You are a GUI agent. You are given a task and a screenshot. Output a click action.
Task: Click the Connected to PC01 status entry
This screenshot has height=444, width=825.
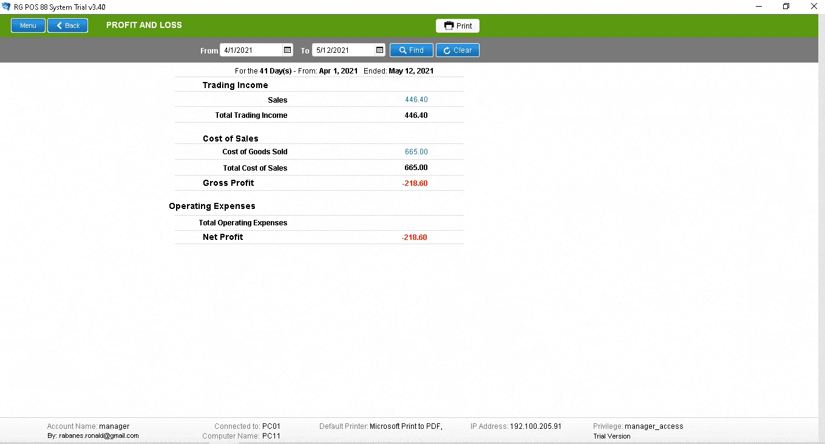tap(247, 426)
